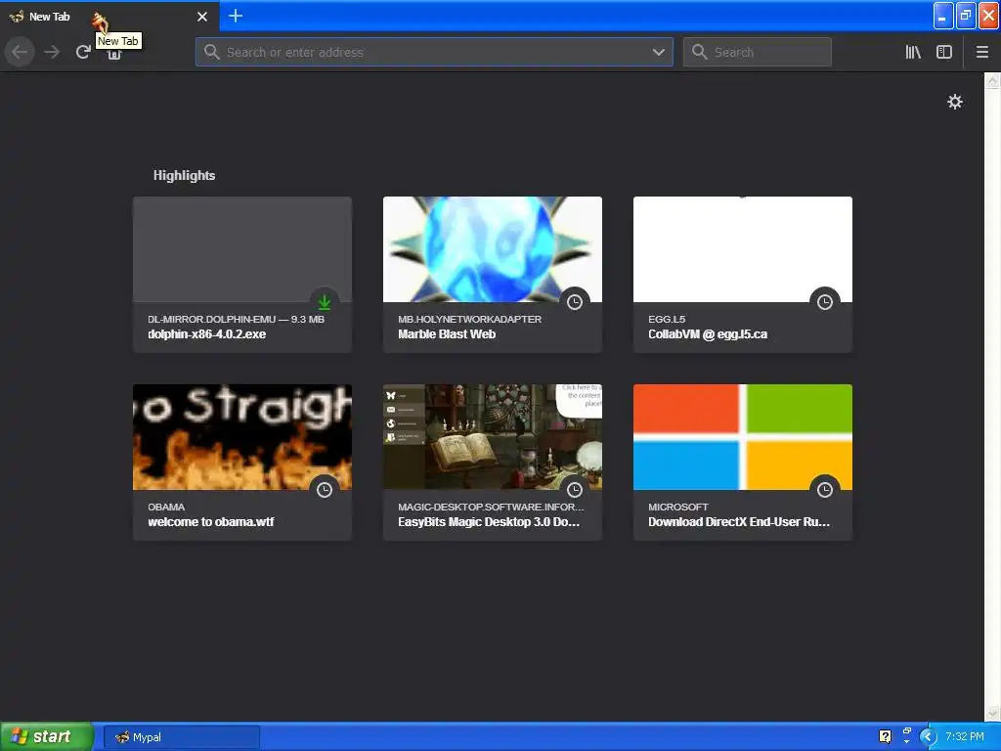Screen dimensions: 1001x751
Task: Open the Download DirectX End-User thumbnail
Action: point(743,437)
